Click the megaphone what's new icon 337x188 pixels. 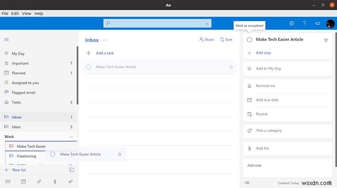click(x=317, y=23)
